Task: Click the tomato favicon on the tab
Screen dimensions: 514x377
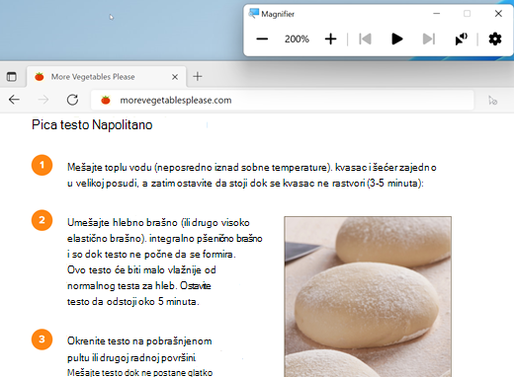Action: (40, 77)
